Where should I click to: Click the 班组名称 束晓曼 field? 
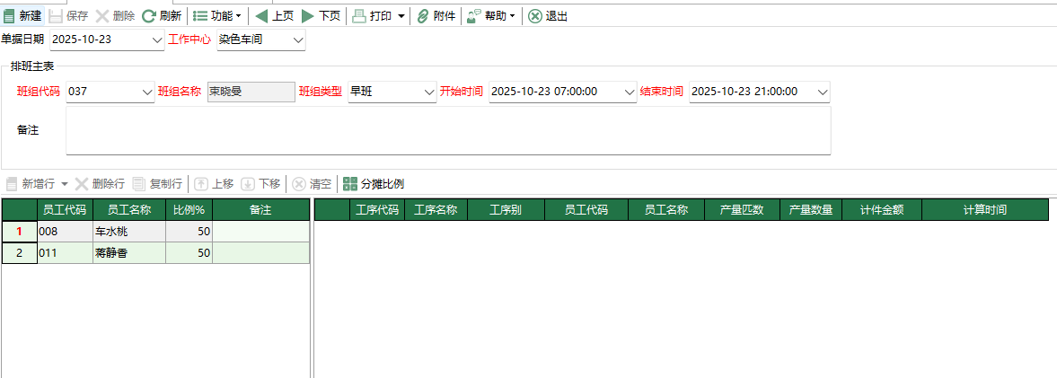[251, 92]
